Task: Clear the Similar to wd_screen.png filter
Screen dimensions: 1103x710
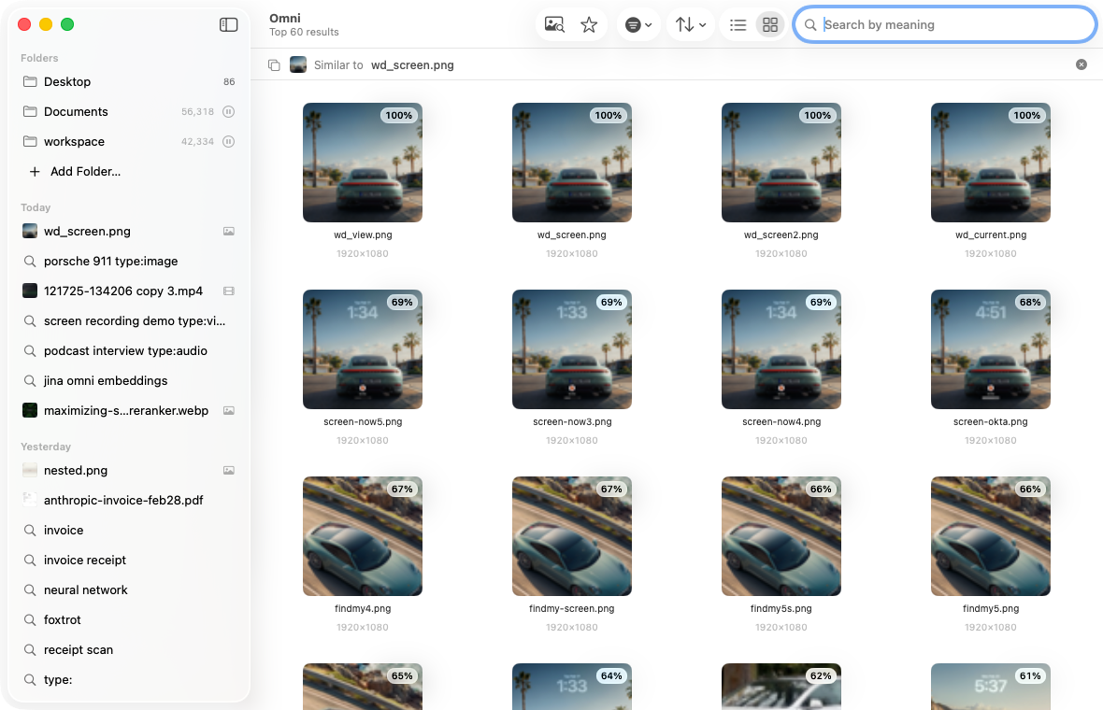Action: tap(1082, 64)
